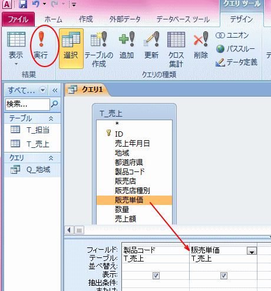Choose the 追加 append query
The height and width of the screenshot is (291, 271).
pos(127,45)
